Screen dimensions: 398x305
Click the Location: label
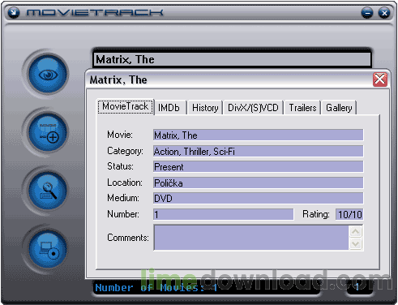pyautogui.click(x=125, y=183)
